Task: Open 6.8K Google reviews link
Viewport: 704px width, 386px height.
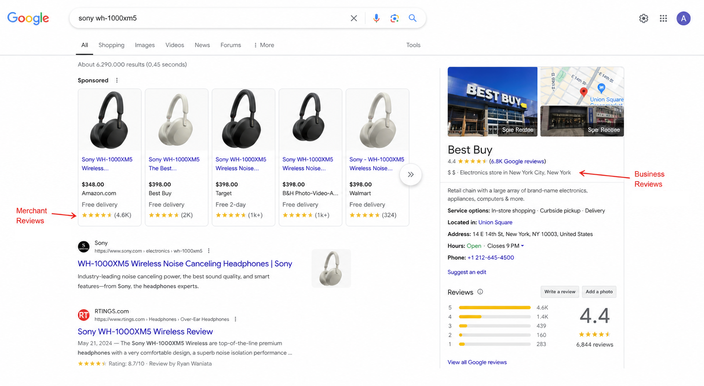Action: 517,161
